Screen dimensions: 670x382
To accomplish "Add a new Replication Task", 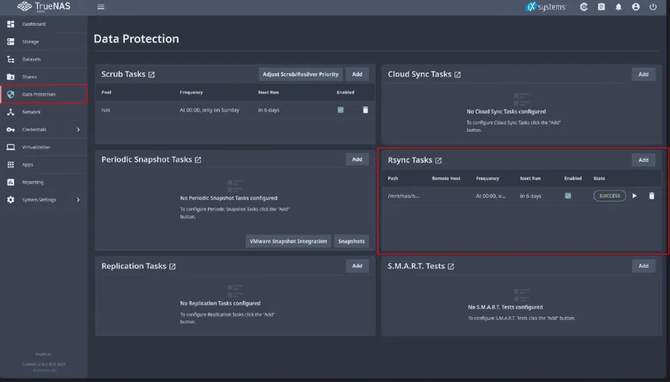I will pos(357,266).
